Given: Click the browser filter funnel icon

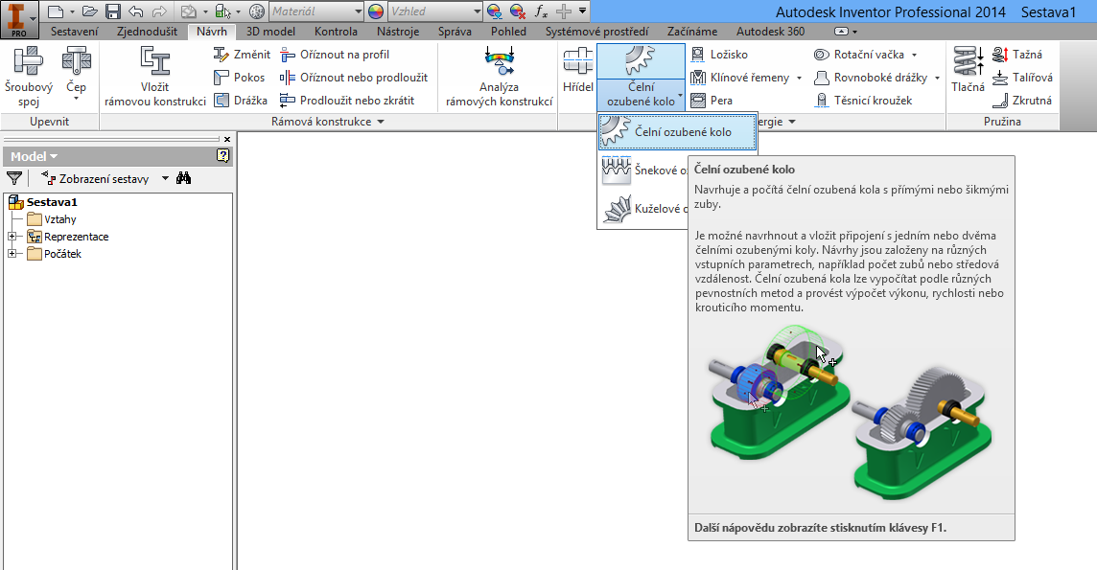Looking at the screenshot, I should tap(14, 179).
